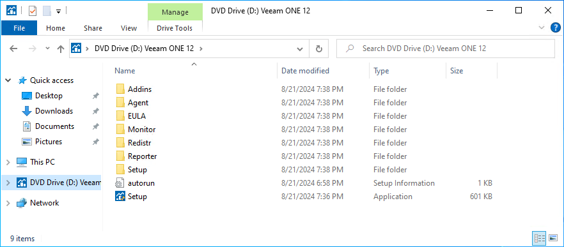
Task: Click the New folder quick access icon
Action: tap(47, 11)
